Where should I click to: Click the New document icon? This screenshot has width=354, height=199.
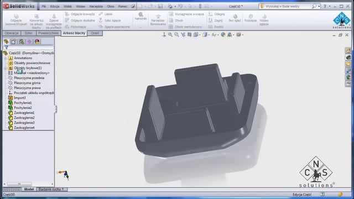click(x=140, y=6)
